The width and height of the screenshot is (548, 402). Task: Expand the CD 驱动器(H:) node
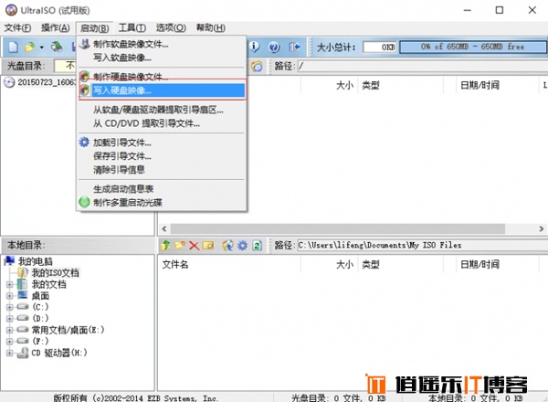point(10,353)
